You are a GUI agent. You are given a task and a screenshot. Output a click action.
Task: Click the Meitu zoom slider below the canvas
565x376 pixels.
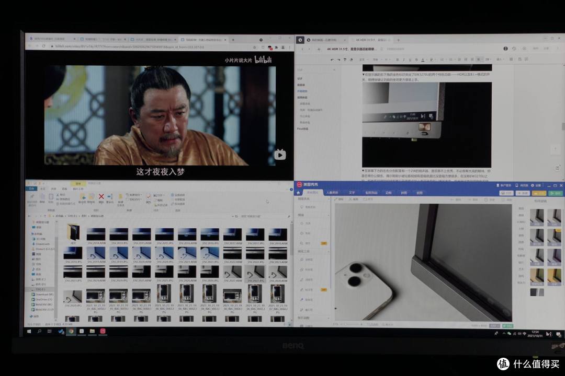pos(352,324)
